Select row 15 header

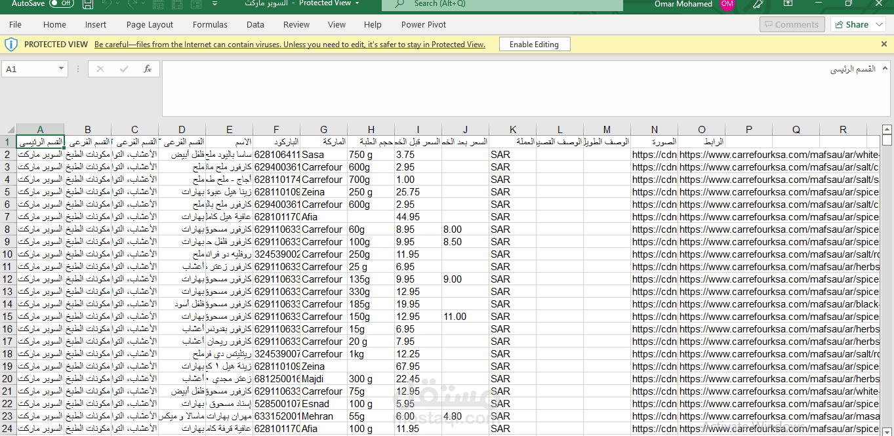pos(8,317)
